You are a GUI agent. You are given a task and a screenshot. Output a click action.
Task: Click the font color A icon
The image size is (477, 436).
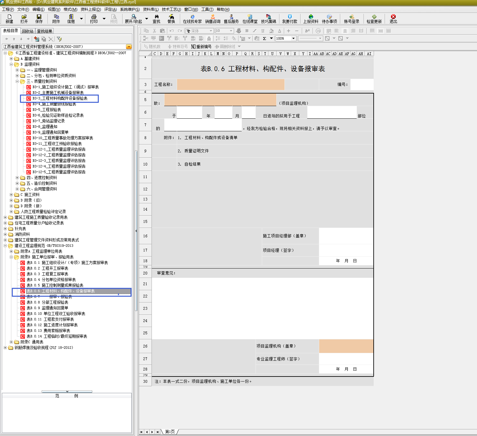(x=279, y=31)
